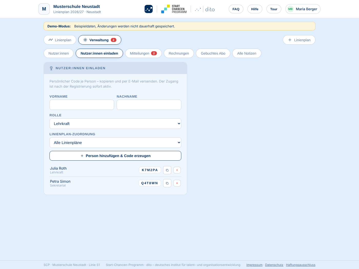Screen dimensions: 359x269
Task: Click the Demo-Modus notice banner
Action: (180, 26)
